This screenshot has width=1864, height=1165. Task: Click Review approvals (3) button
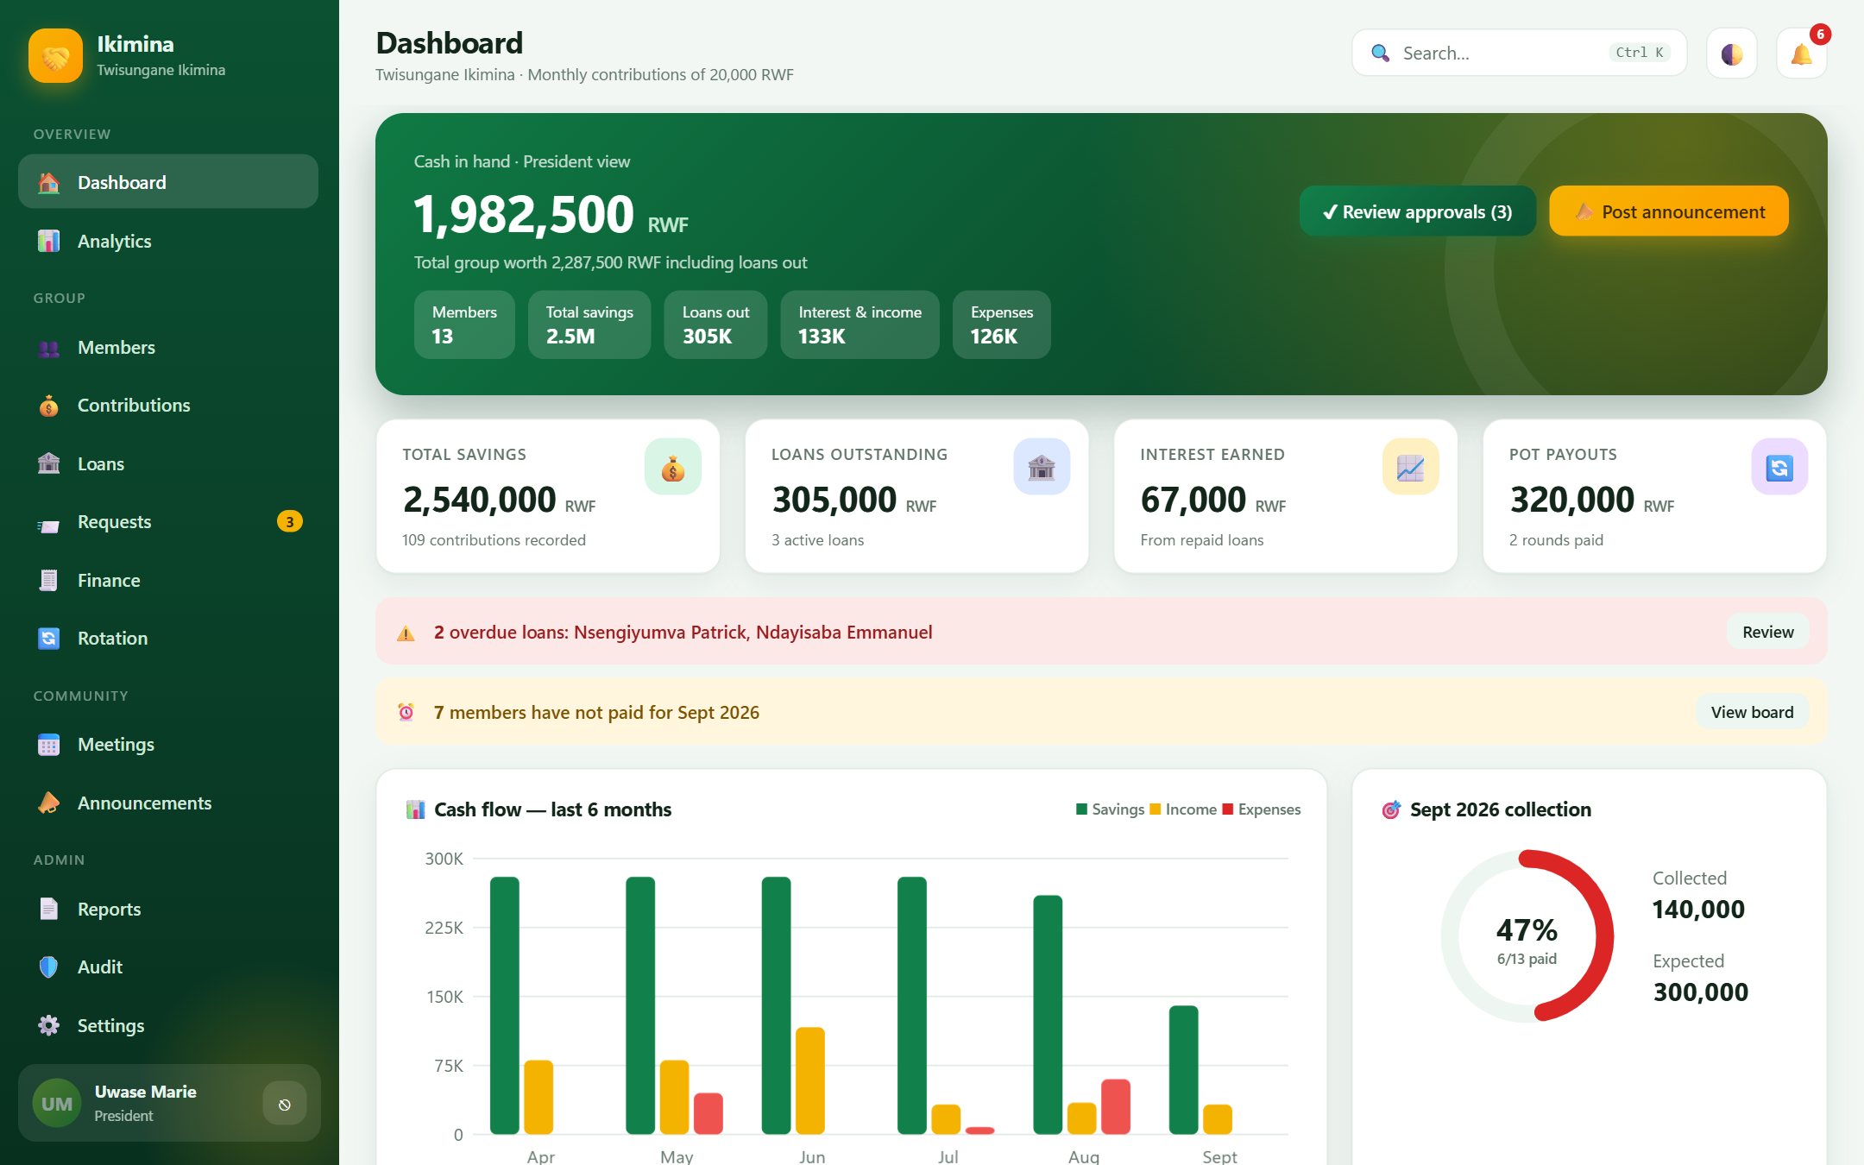(1418, 211)
